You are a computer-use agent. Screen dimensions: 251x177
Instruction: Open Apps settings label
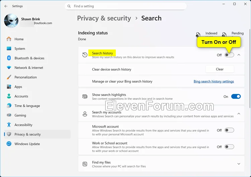pos(18,87)
